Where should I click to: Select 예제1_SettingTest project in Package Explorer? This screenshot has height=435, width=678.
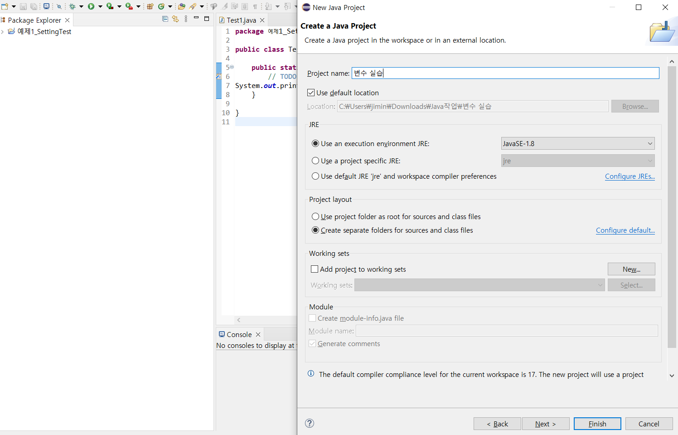tap(44, 32)
